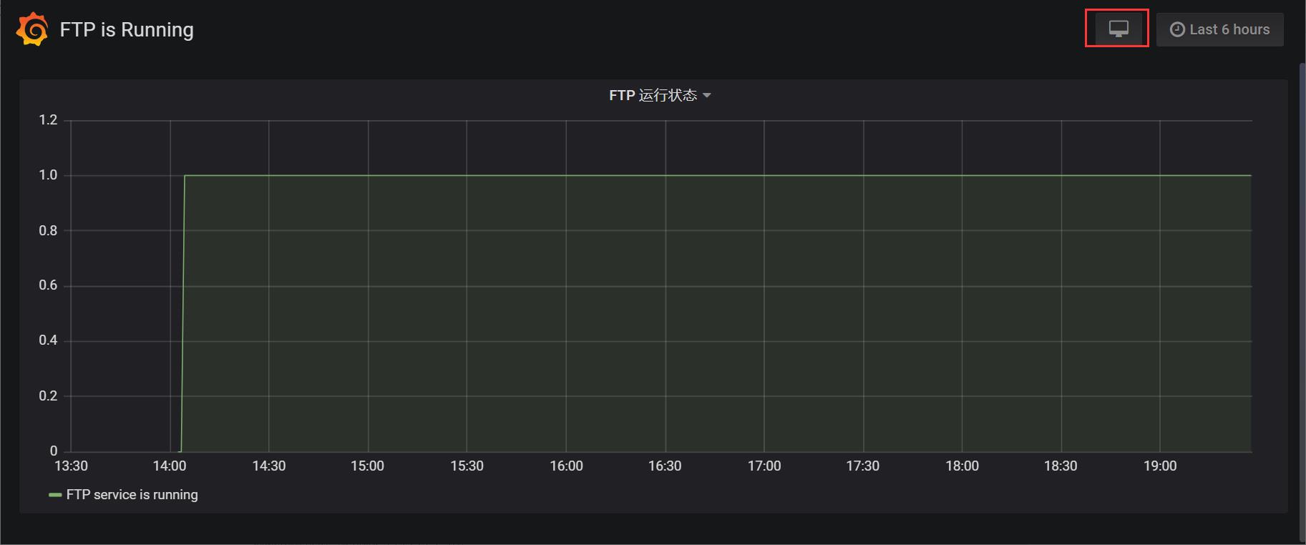
Task: Click the 14:00 x-axis label
Action: (170, 466)
